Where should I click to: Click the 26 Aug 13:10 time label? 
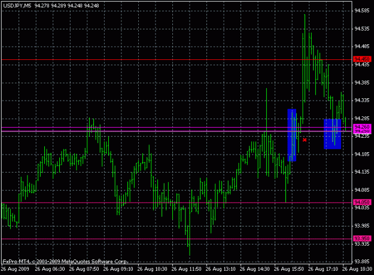pyautogui.click(x=220, y=269)
